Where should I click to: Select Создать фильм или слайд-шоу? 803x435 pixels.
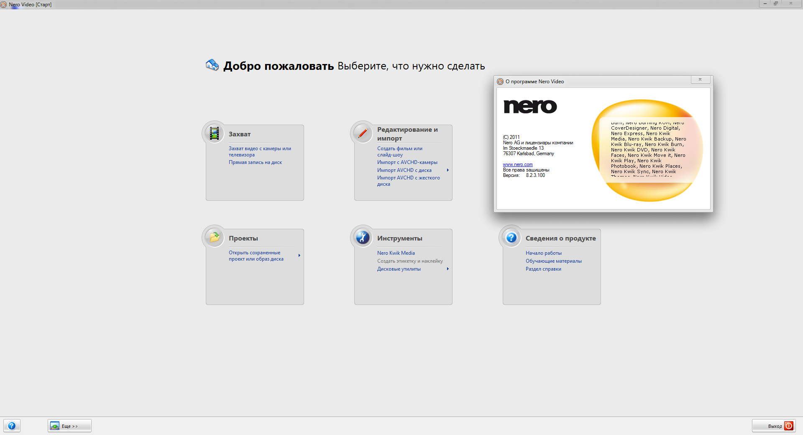[x=400, y=151]
